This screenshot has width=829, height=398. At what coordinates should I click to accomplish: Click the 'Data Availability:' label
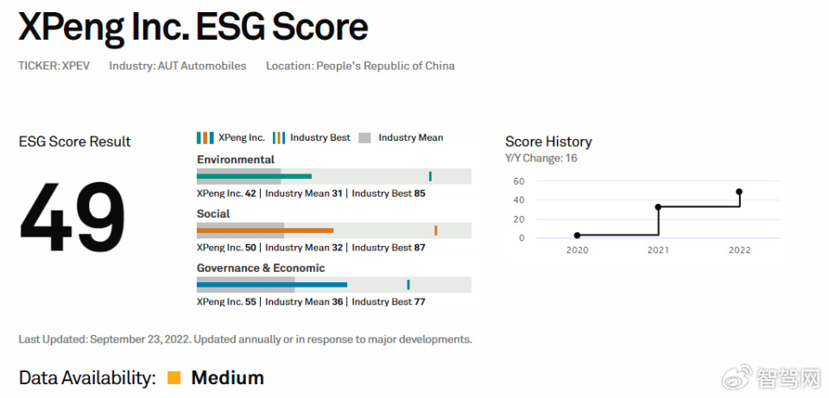coord(87,378)
